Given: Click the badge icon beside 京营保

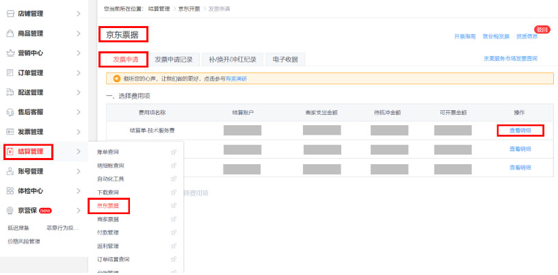Looking at the screenshot, I should tap(10, 211).
